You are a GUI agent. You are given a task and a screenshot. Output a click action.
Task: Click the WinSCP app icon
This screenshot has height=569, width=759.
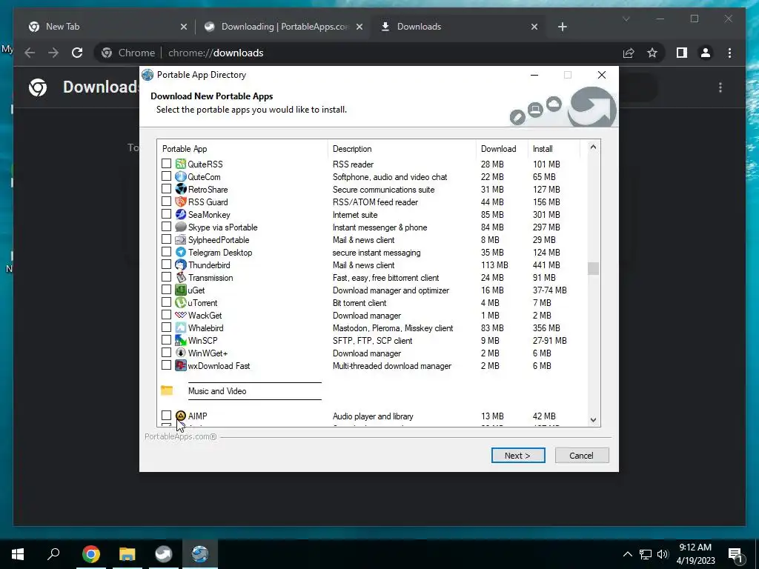click(181, 340)
